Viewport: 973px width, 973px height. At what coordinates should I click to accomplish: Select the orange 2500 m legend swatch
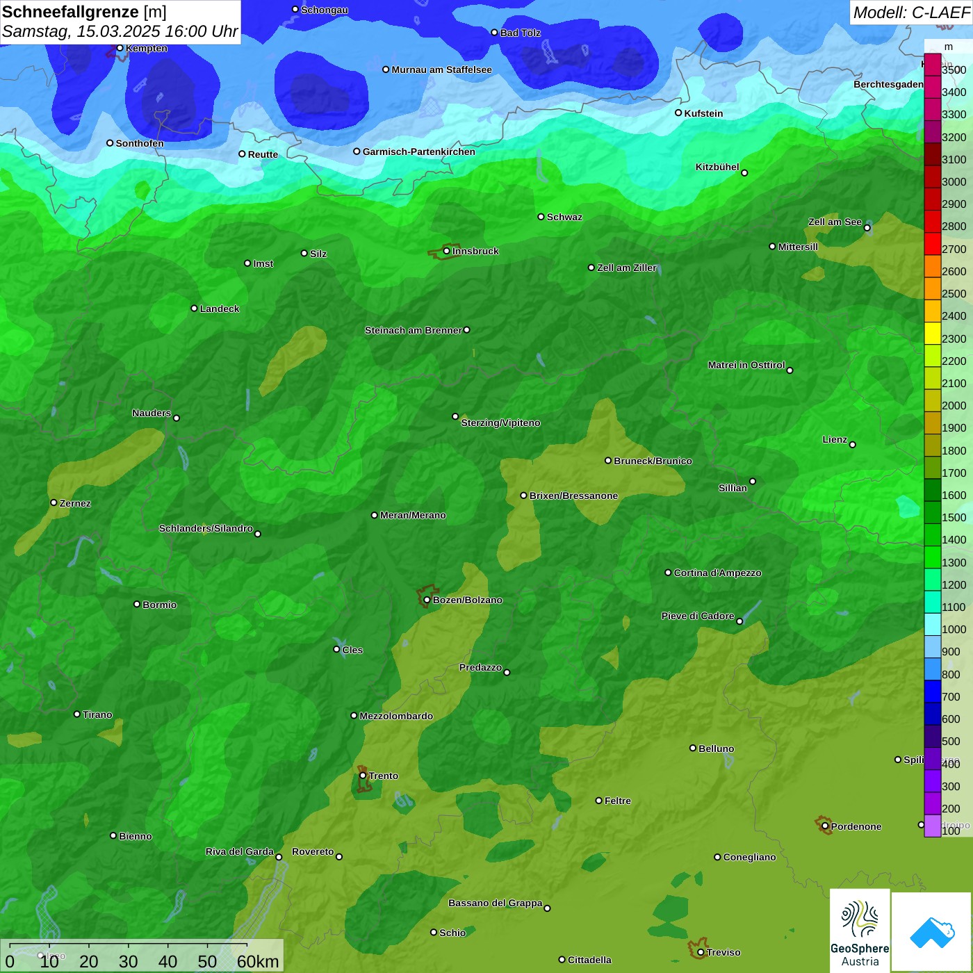933,288
